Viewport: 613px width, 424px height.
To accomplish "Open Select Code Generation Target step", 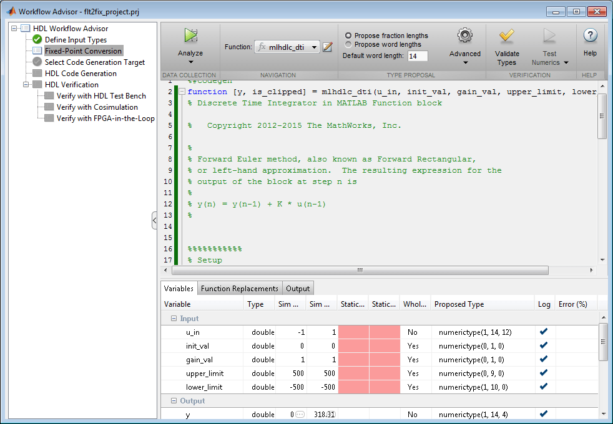I will pyautogui.click(x=94, y=62).
